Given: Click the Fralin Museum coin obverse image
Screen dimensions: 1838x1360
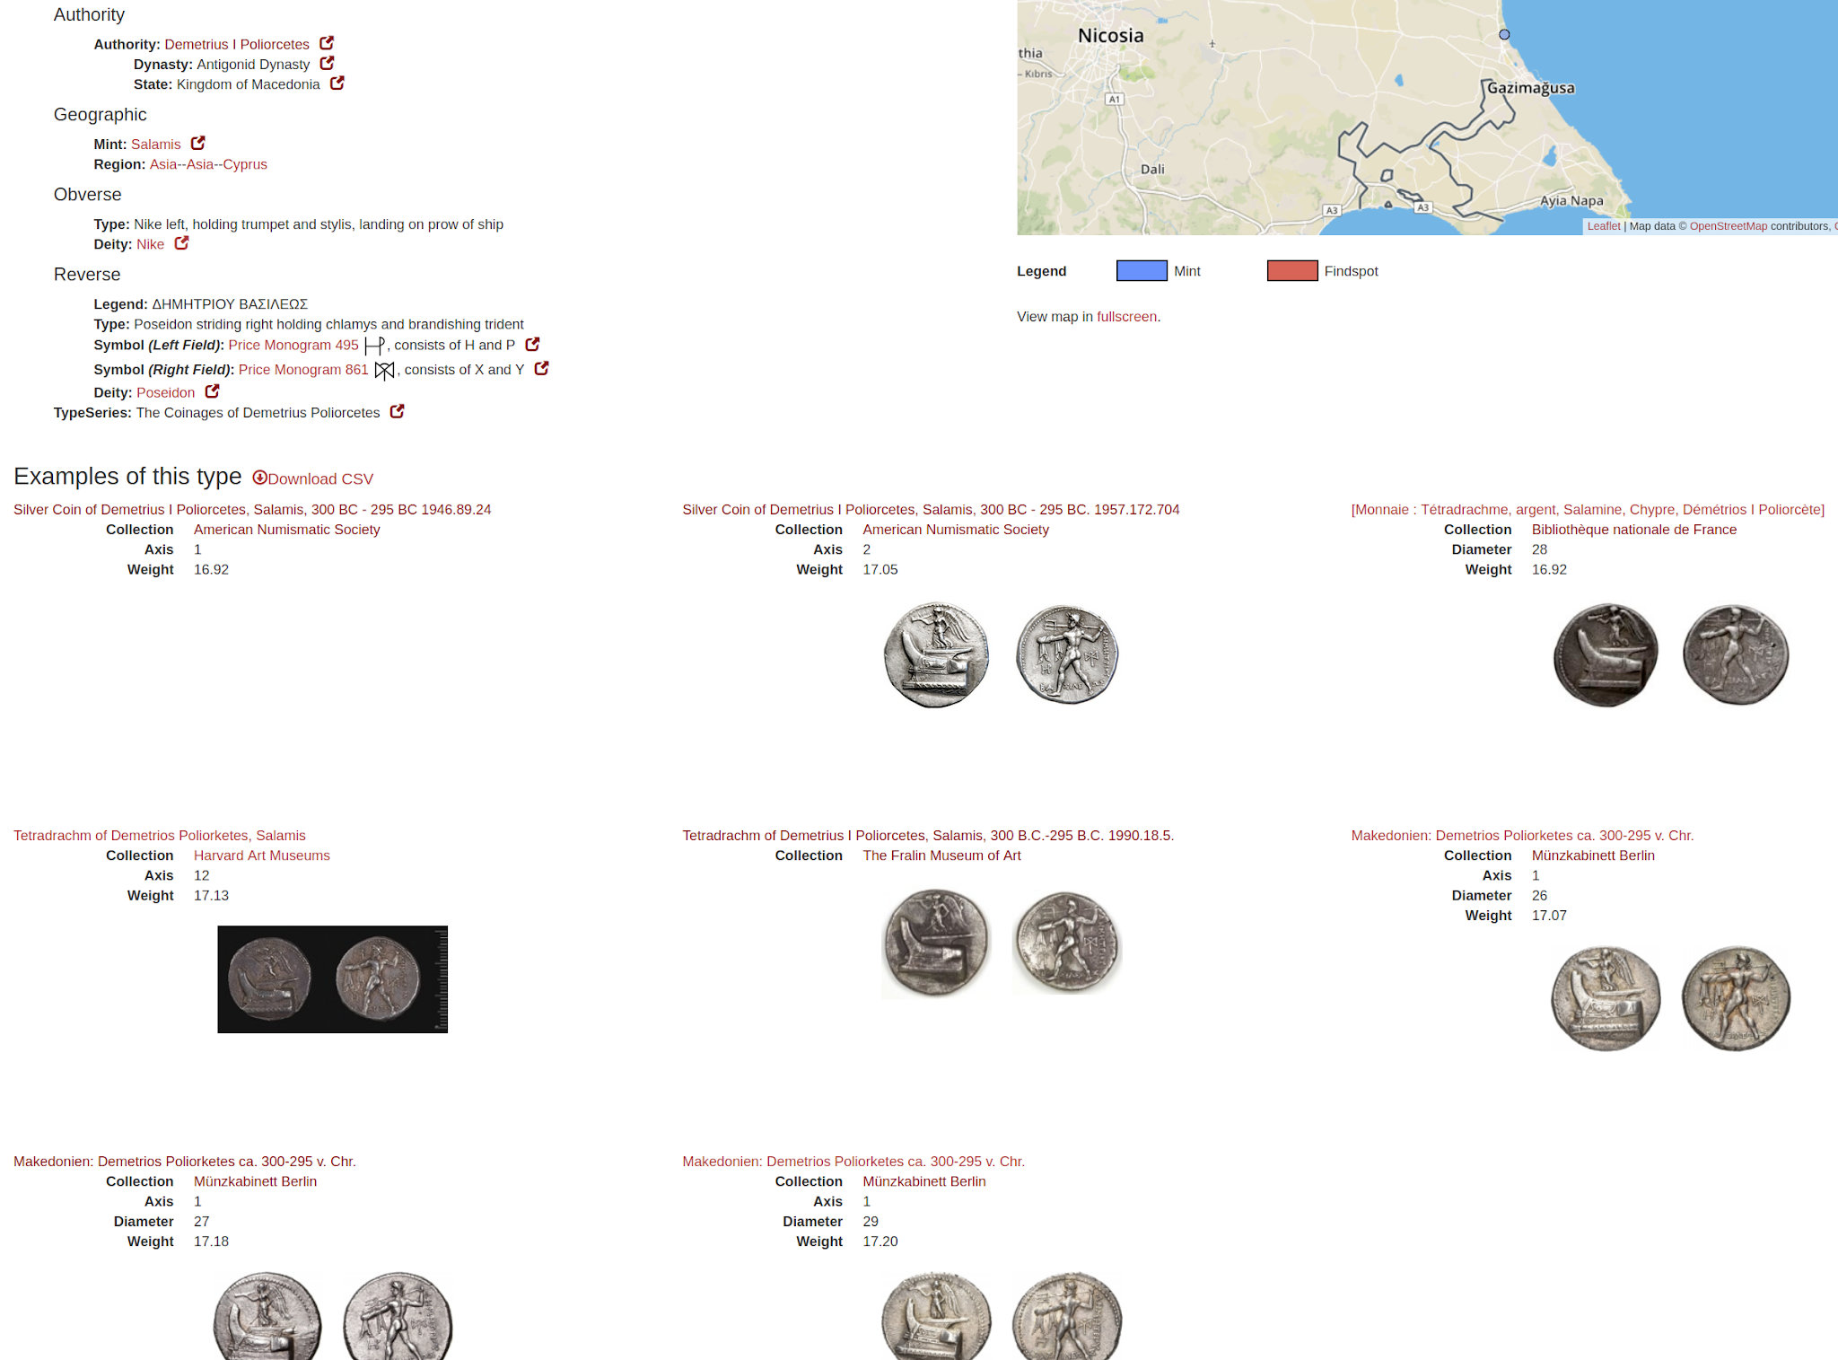Looking at the screenshot, I should (936, 943).
